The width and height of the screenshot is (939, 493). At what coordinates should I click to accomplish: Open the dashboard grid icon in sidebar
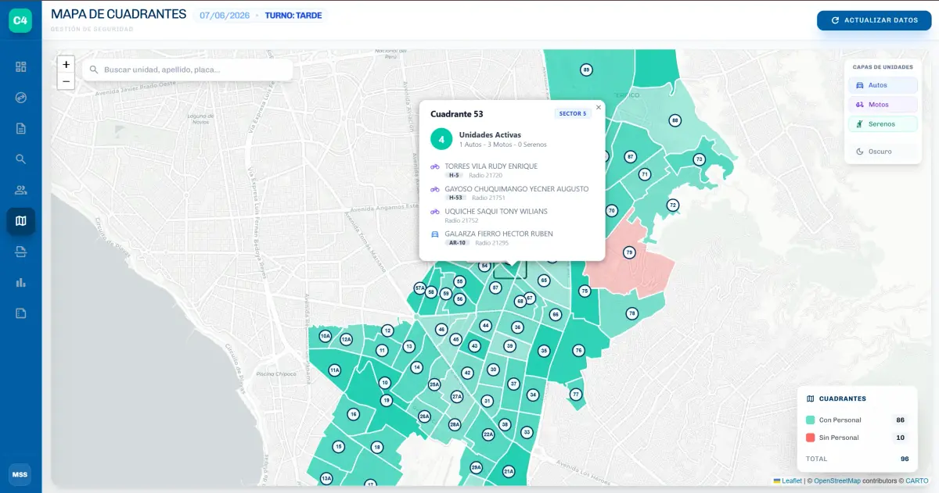click(x=21, y=66)
